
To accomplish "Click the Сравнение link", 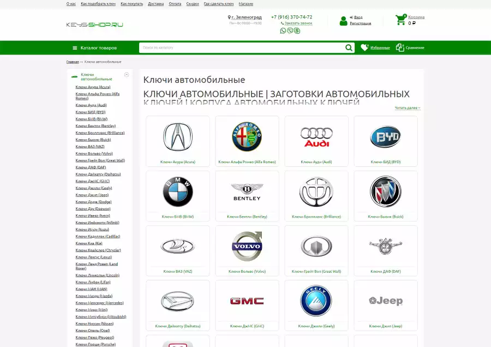I will point(415,48).
